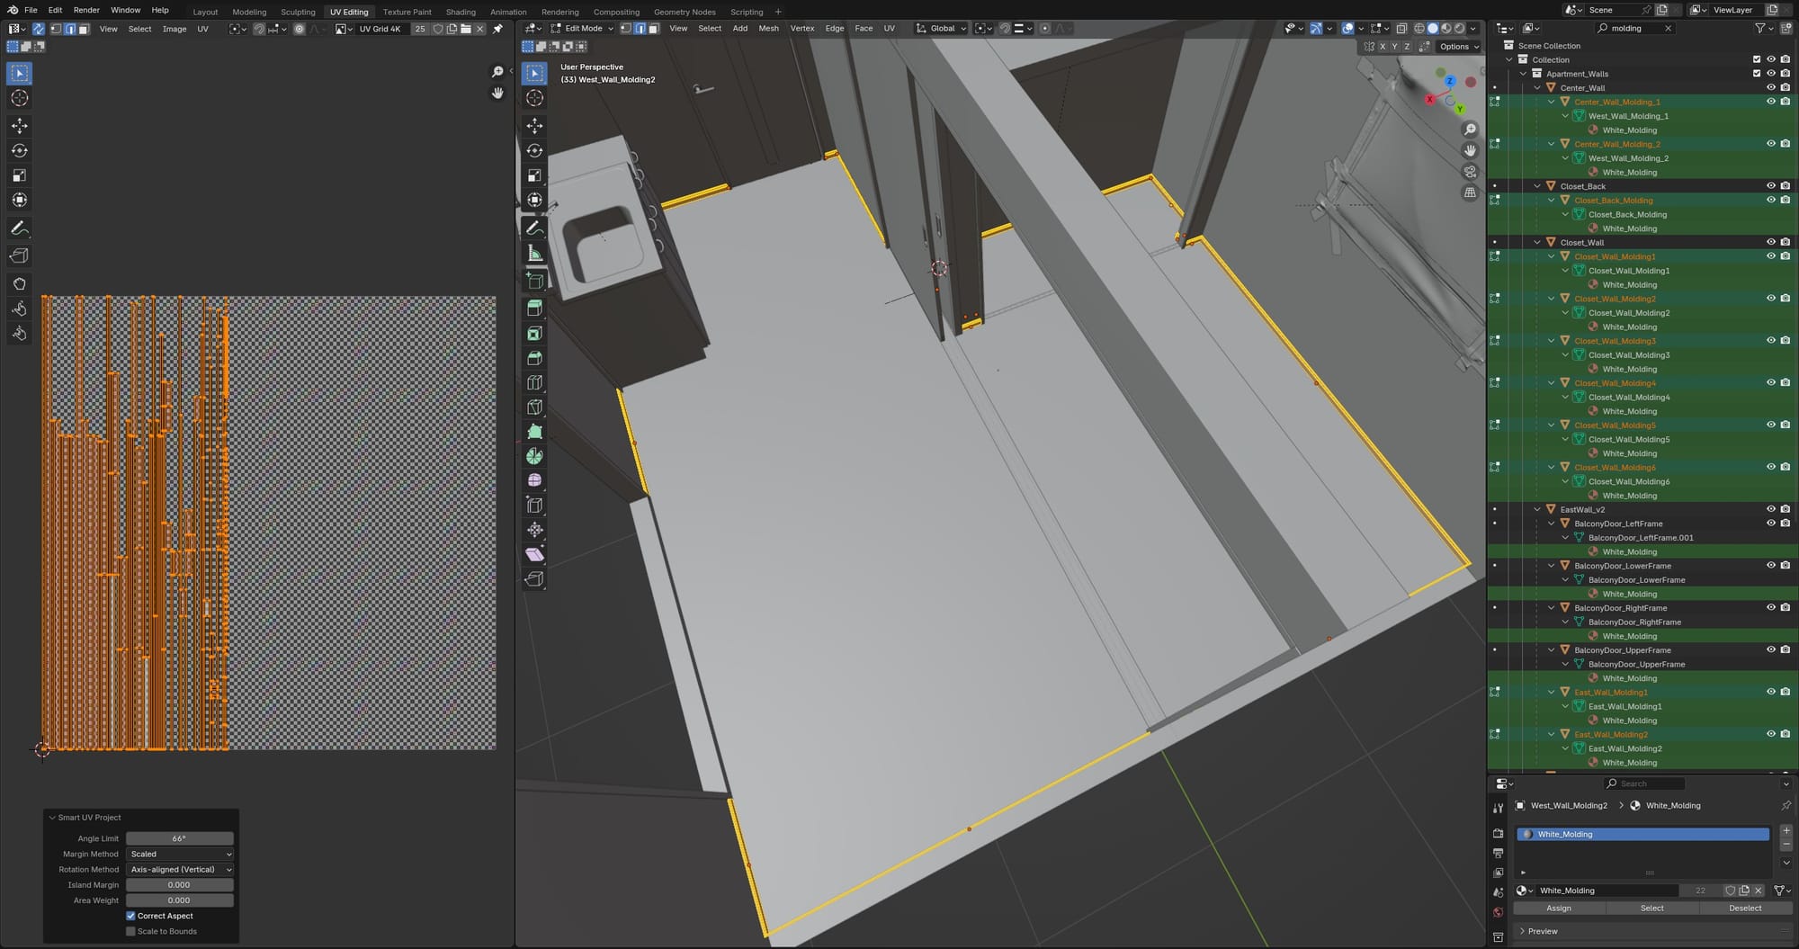The height and width of the screenshot is (949, 1799).
Task: Toggle eye icon for East_Wall_Molding2
Action: [x=1771, y=734]
